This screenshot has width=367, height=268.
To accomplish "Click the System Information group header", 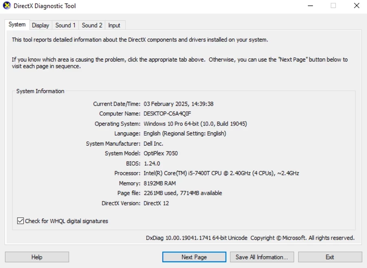I will pyautogui.click(x=40, y=91).
